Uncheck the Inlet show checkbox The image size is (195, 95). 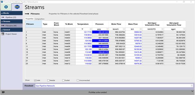point(35,80)
